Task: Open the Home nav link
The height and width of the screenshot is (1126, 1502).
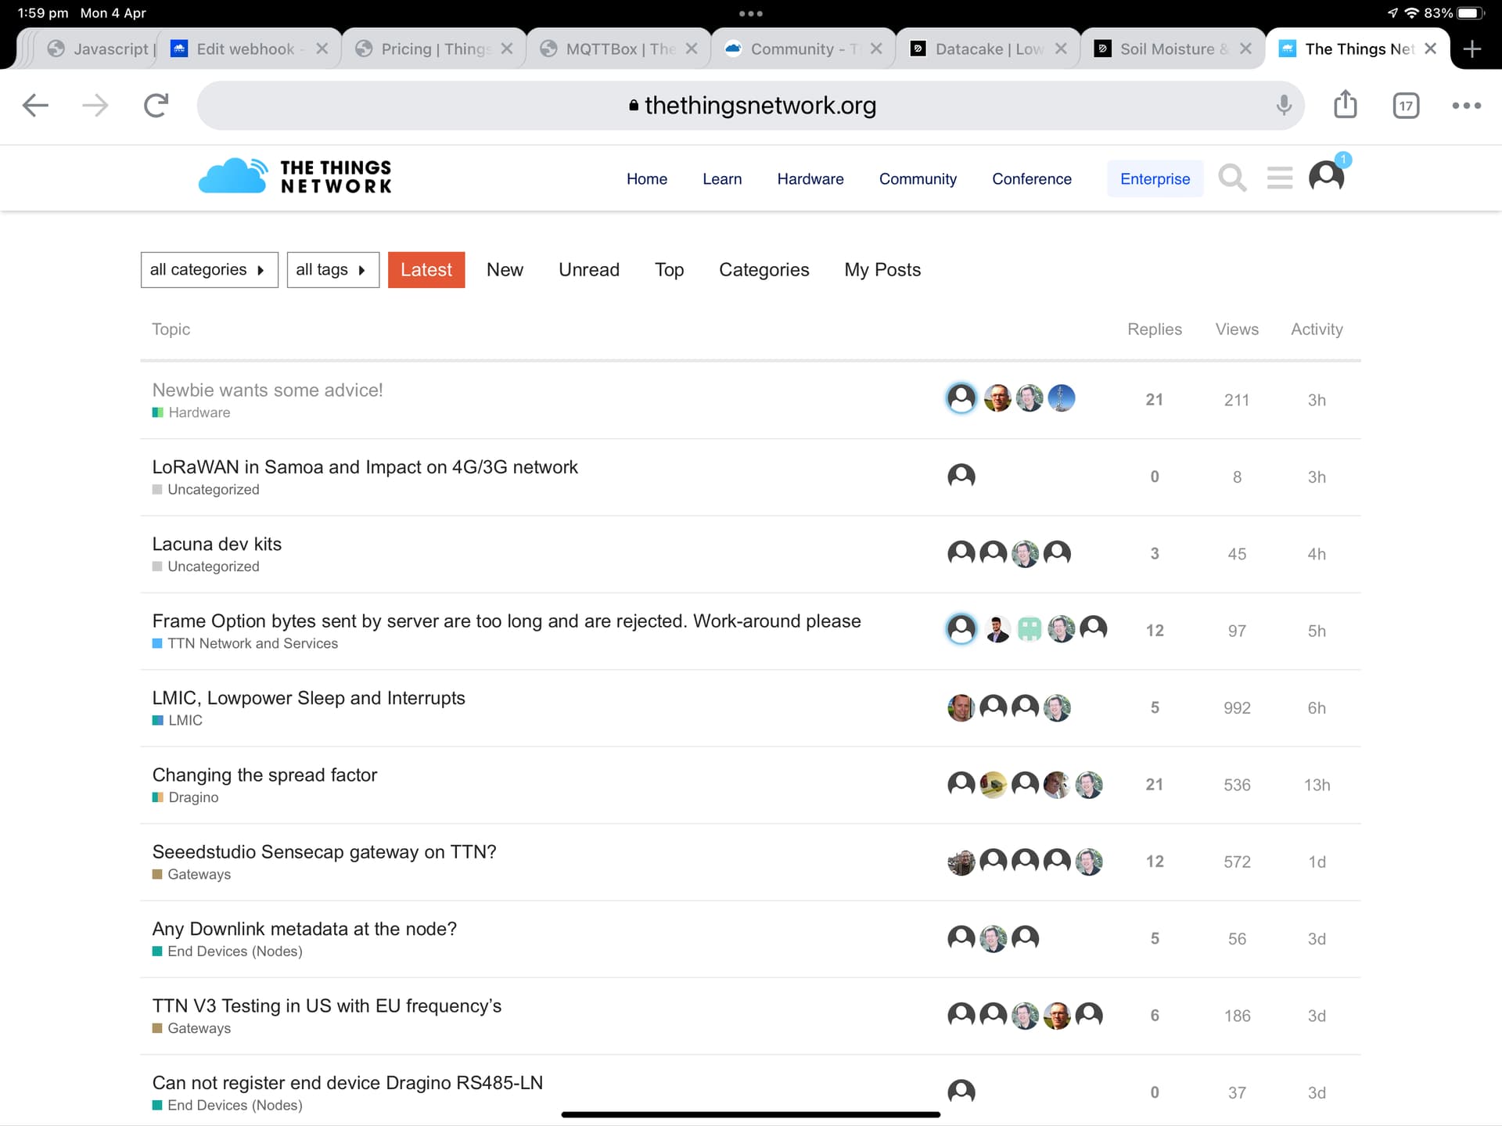Action: (x=647, y=179)
